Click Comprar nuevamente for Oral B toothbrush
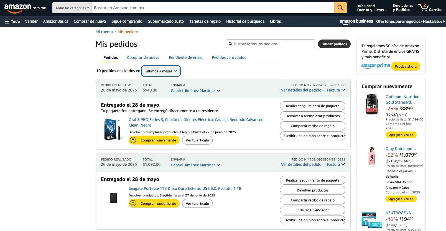446x231 pixels. (154, 140)
